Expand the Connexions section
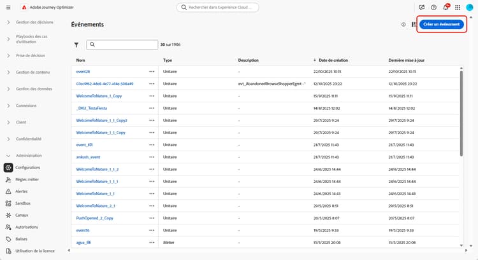 coord(8,106)
